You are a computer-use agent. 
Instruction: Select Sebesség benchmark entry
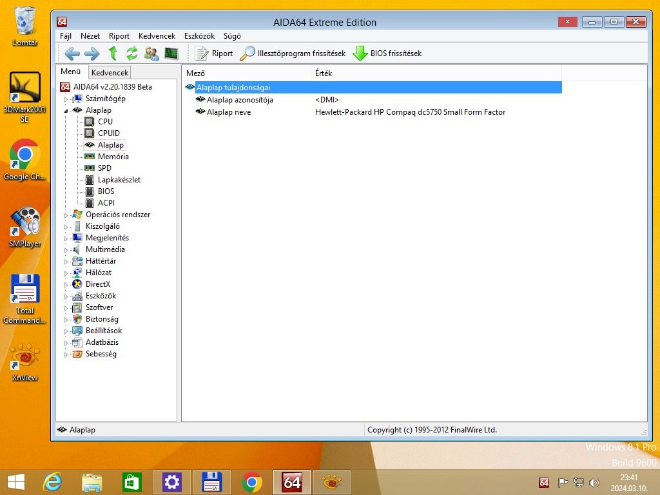(x=101, y=354)
